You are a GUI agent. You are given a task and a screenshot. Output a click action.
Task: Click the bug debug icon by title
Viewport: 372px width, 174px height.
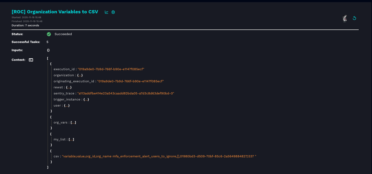pyautogui.click(x=113, y=12)
